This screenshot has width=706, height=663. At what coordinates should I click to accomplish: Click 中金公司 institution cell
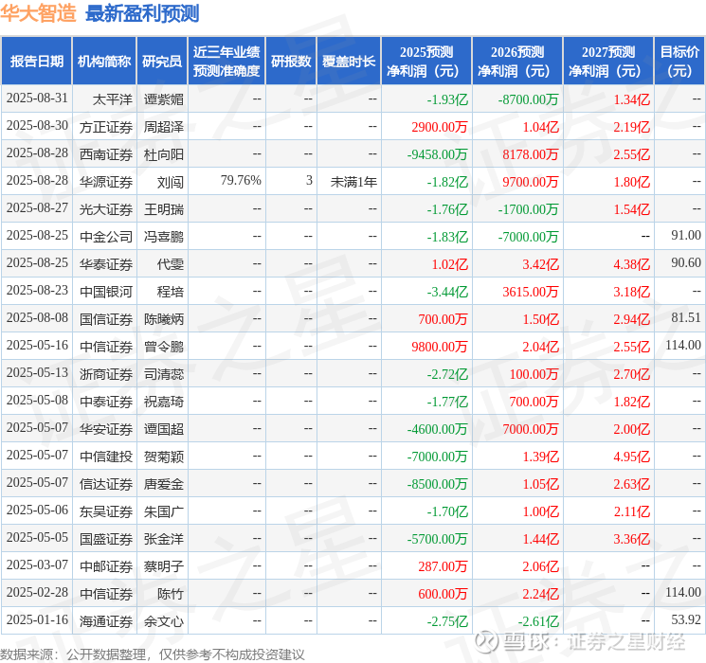(106, 237)
